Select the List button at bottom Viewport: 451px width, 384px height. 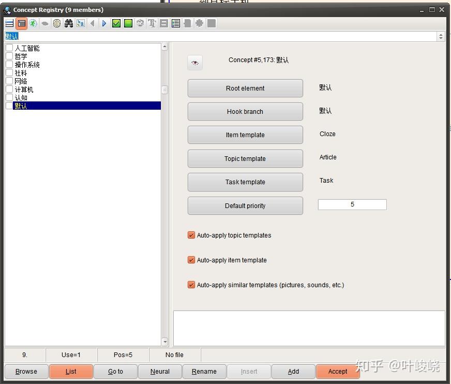(x=71, y=372)
